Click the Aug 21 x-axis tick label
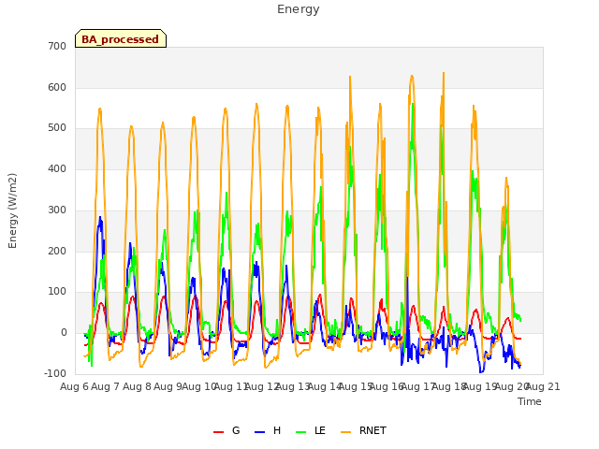Image resolution: width=599 pixels, height=449 pixels. point(543,386)
